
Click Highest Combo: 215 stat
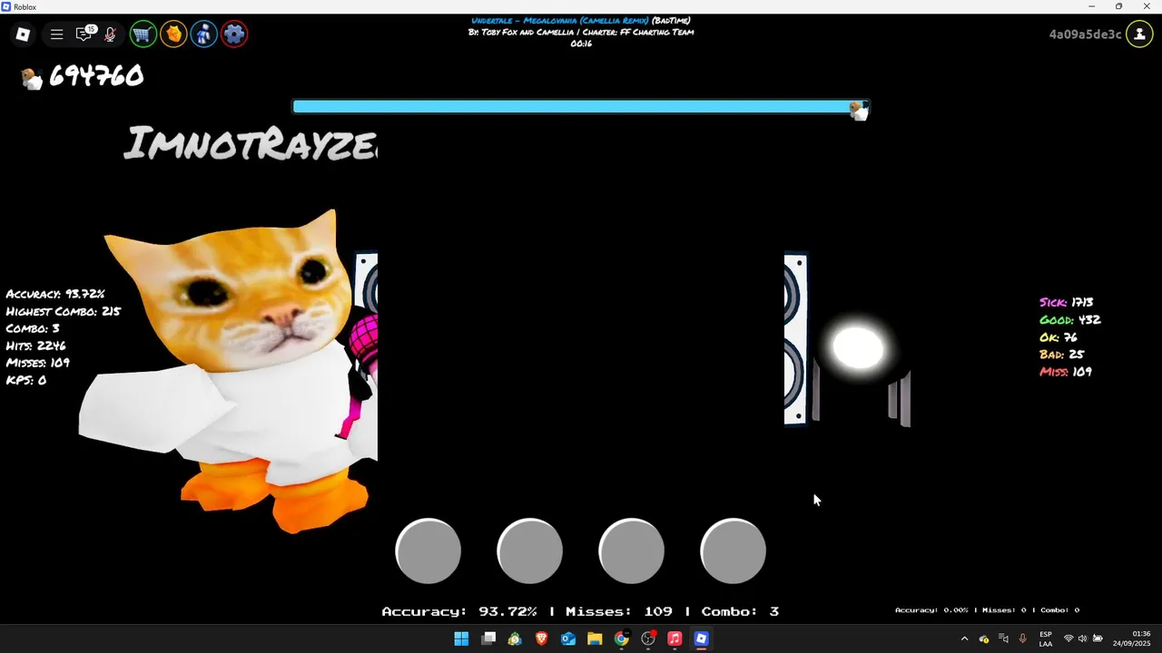[64, 311]
